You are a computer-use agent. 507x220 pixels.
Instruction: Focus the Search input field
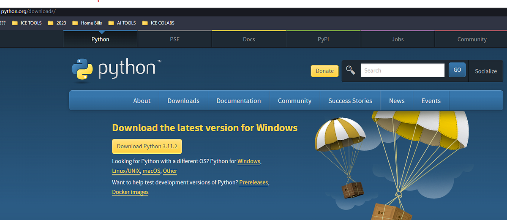403,71
